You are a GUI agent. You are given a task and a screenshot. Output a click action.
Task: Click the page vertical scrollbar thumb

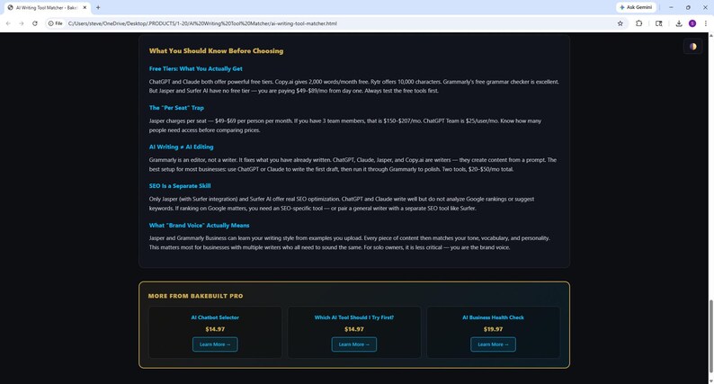click(710, 335)
